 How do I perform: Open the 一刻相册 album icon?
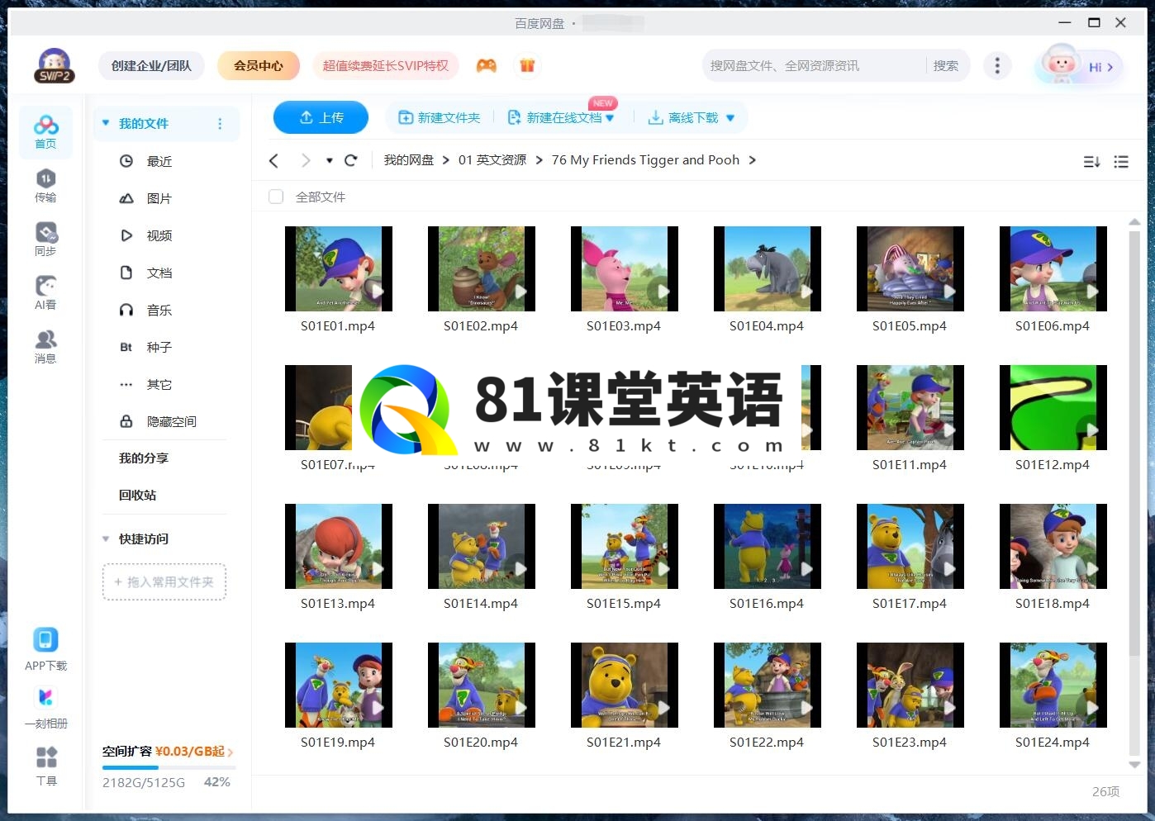coord(45,707)
